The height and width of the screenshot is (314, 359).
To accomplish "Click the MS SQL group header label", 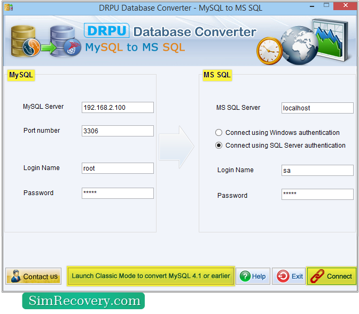I will [x=217, y=75].
